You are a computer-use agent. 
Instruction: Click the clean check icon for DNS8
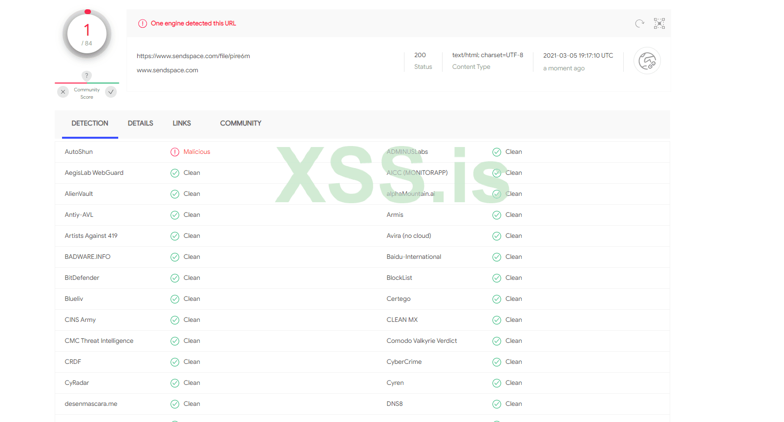(x=497, y=404)
